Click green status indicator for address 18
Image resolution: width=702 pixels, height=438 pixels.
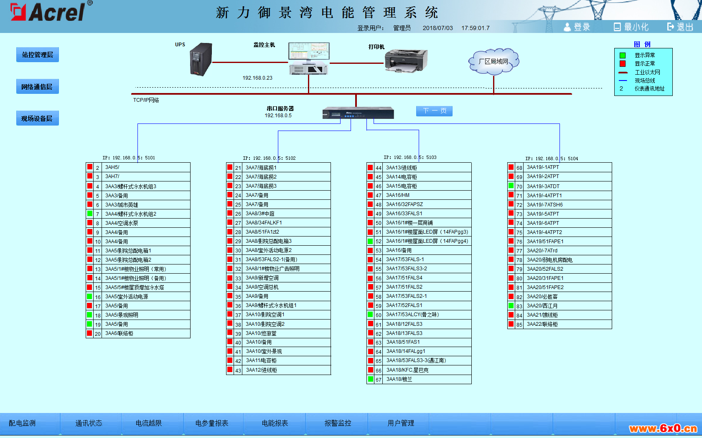(89, 315)
